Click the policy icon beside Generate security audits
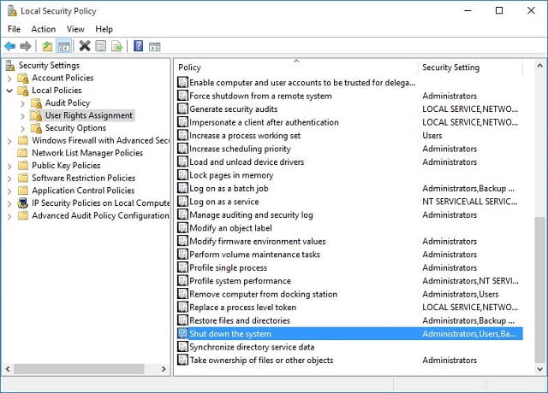Viewport: 548px width, 393px height. coord(182,109)
